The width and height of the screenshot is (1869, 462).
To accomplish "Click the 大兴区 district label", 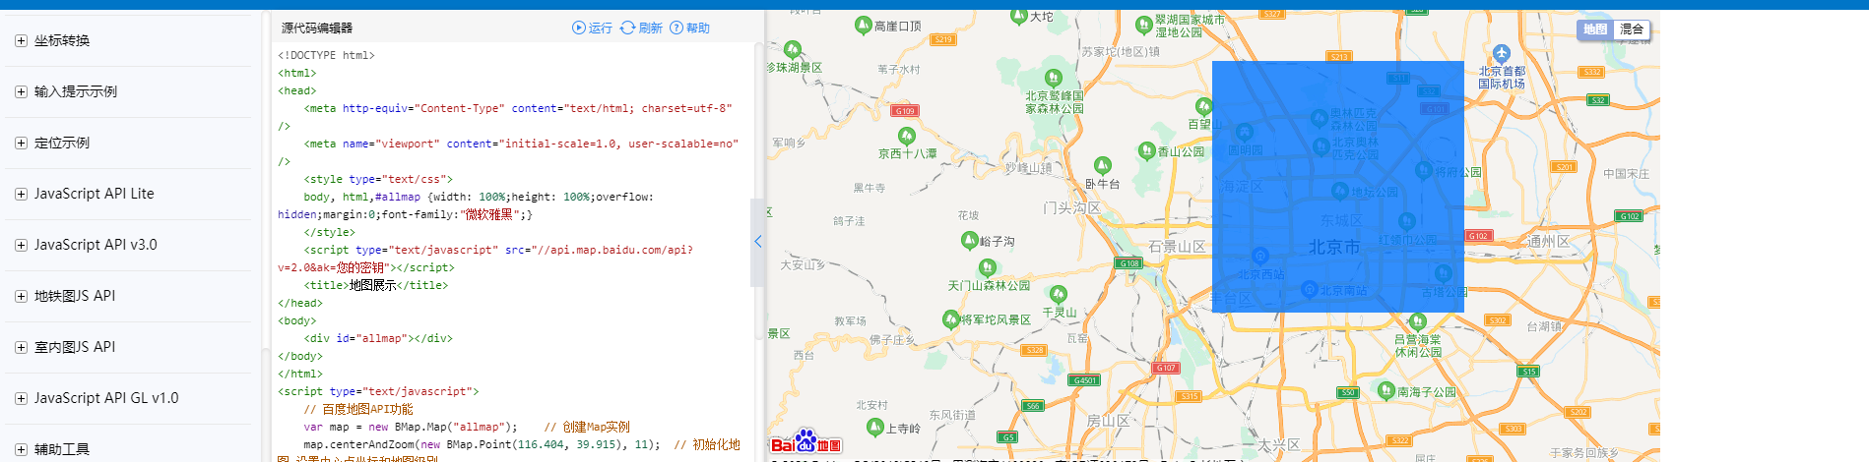I will coord(1278,444).
